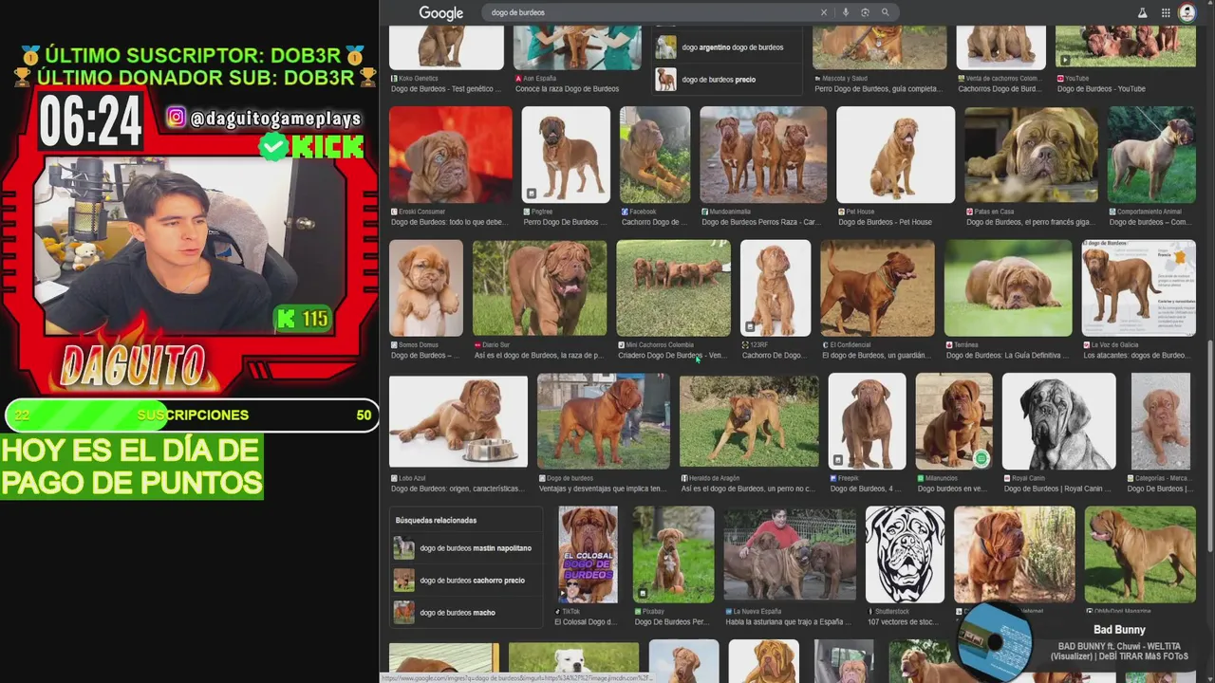
Task: Open the Diario Sur dog image
Action: point(539,288)
